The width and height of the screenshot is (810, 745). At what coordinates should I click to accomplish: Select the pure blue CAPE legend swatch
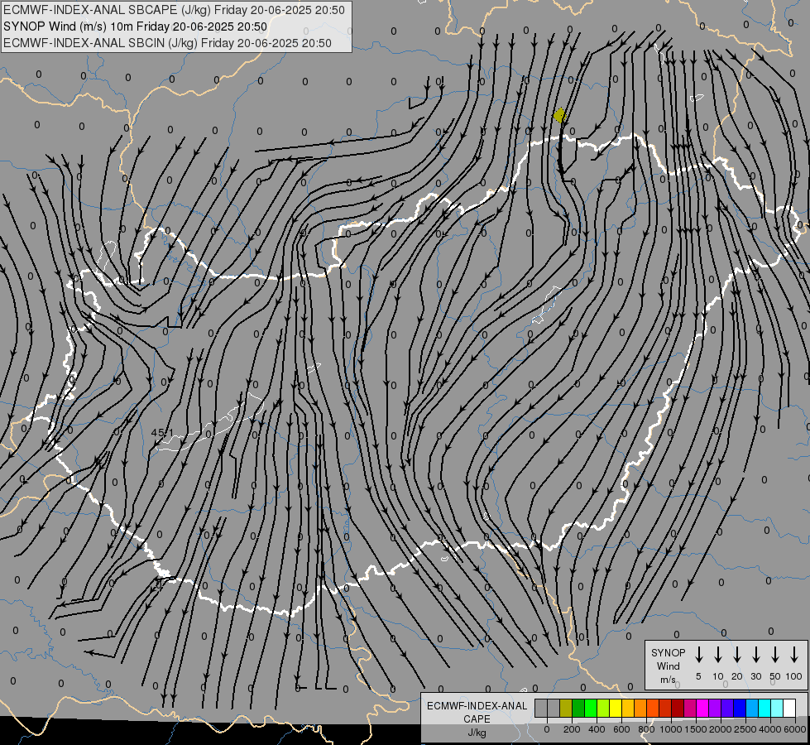tap(739, 709)
